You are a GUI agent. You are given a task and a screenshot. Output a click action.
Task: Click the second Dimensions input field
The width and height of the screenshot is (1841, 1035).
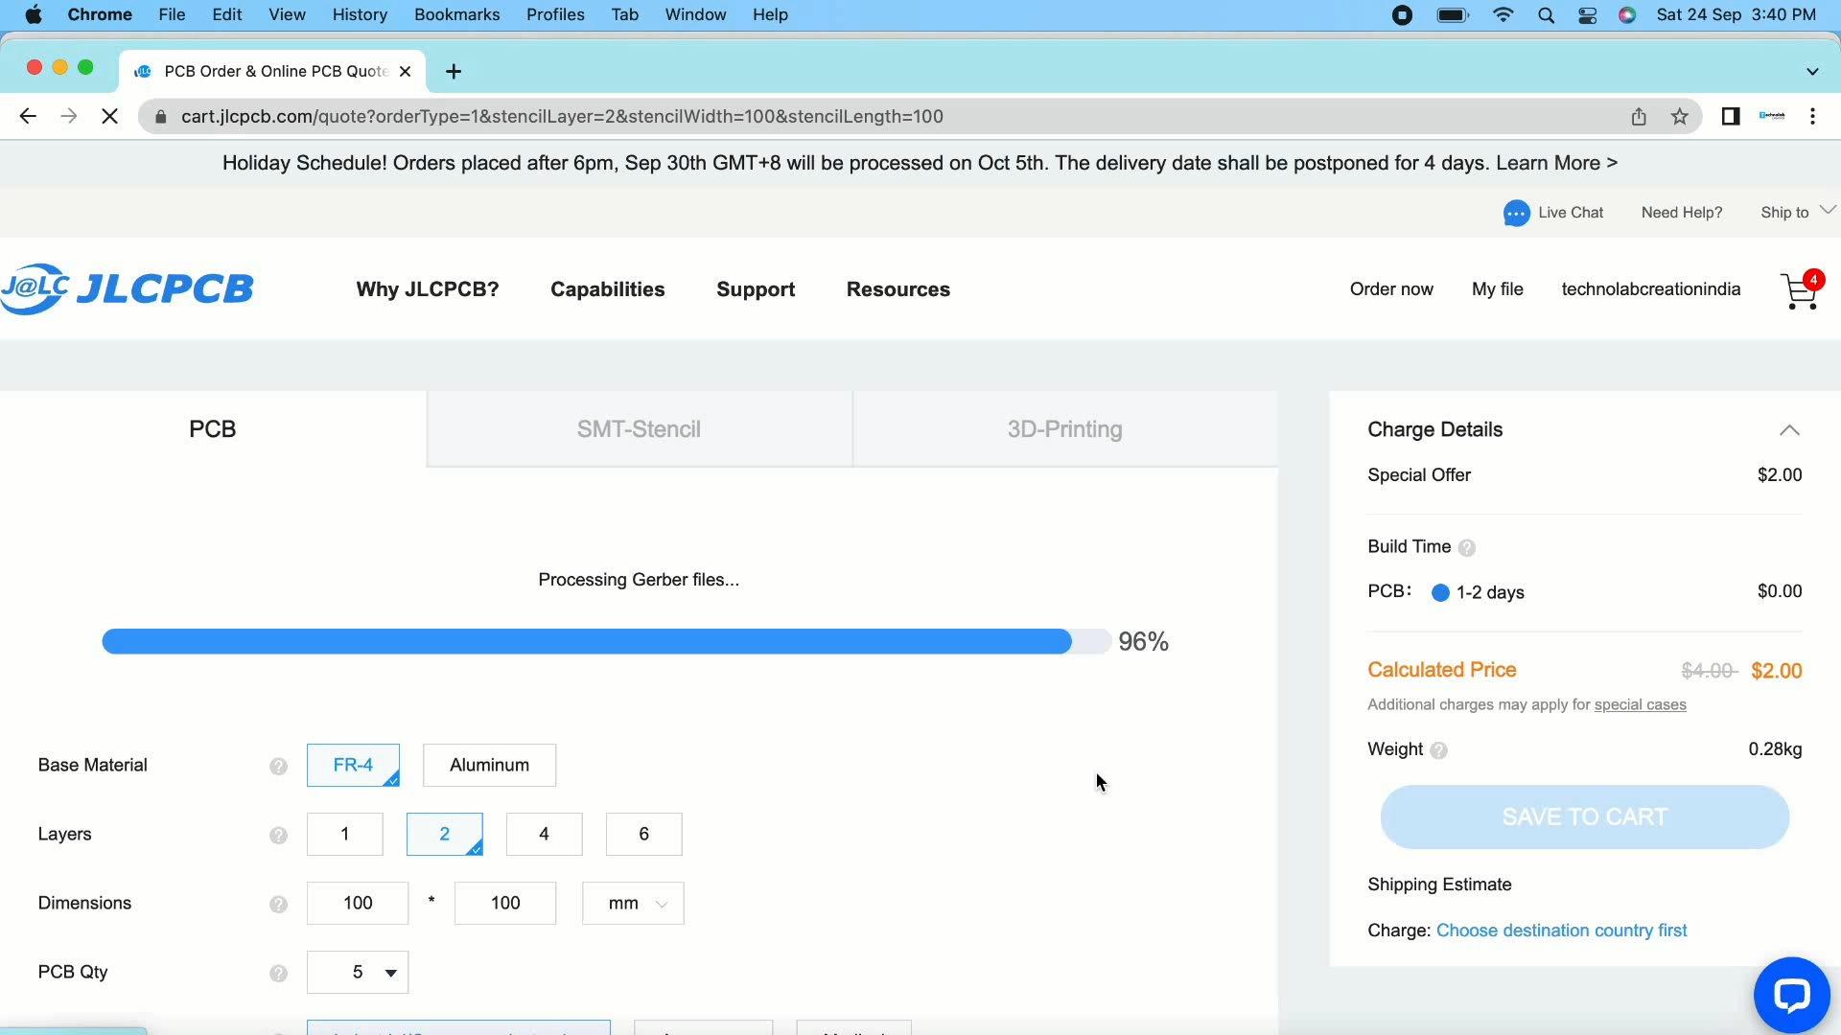pos(505,904)
